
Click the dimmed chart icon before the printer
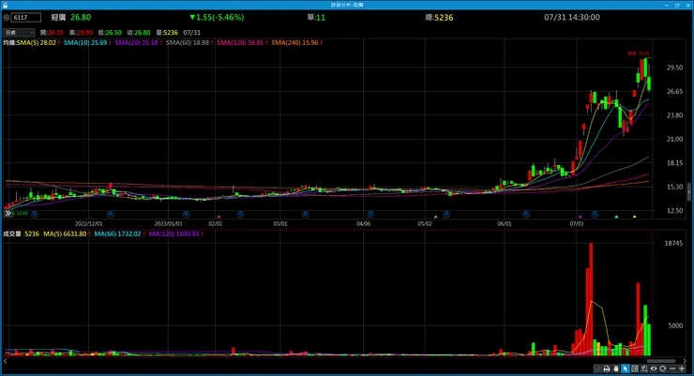[x=597, y=368]
